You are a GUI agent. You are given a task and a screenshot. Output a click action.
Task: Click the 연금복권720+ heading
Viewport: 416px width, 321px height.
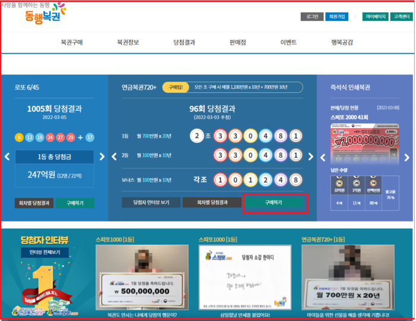(139, 87)
